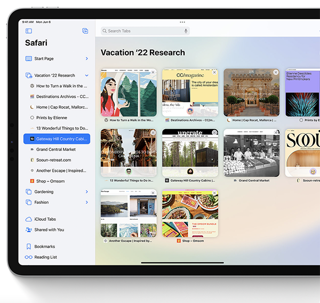
Task: Open the CC/magazine Destinations thumbnail
Action: [190, 93]
